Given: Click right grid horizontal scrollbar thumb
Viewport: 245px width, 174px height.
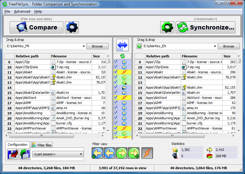Looking at the screenshot, I should point(172,136).
